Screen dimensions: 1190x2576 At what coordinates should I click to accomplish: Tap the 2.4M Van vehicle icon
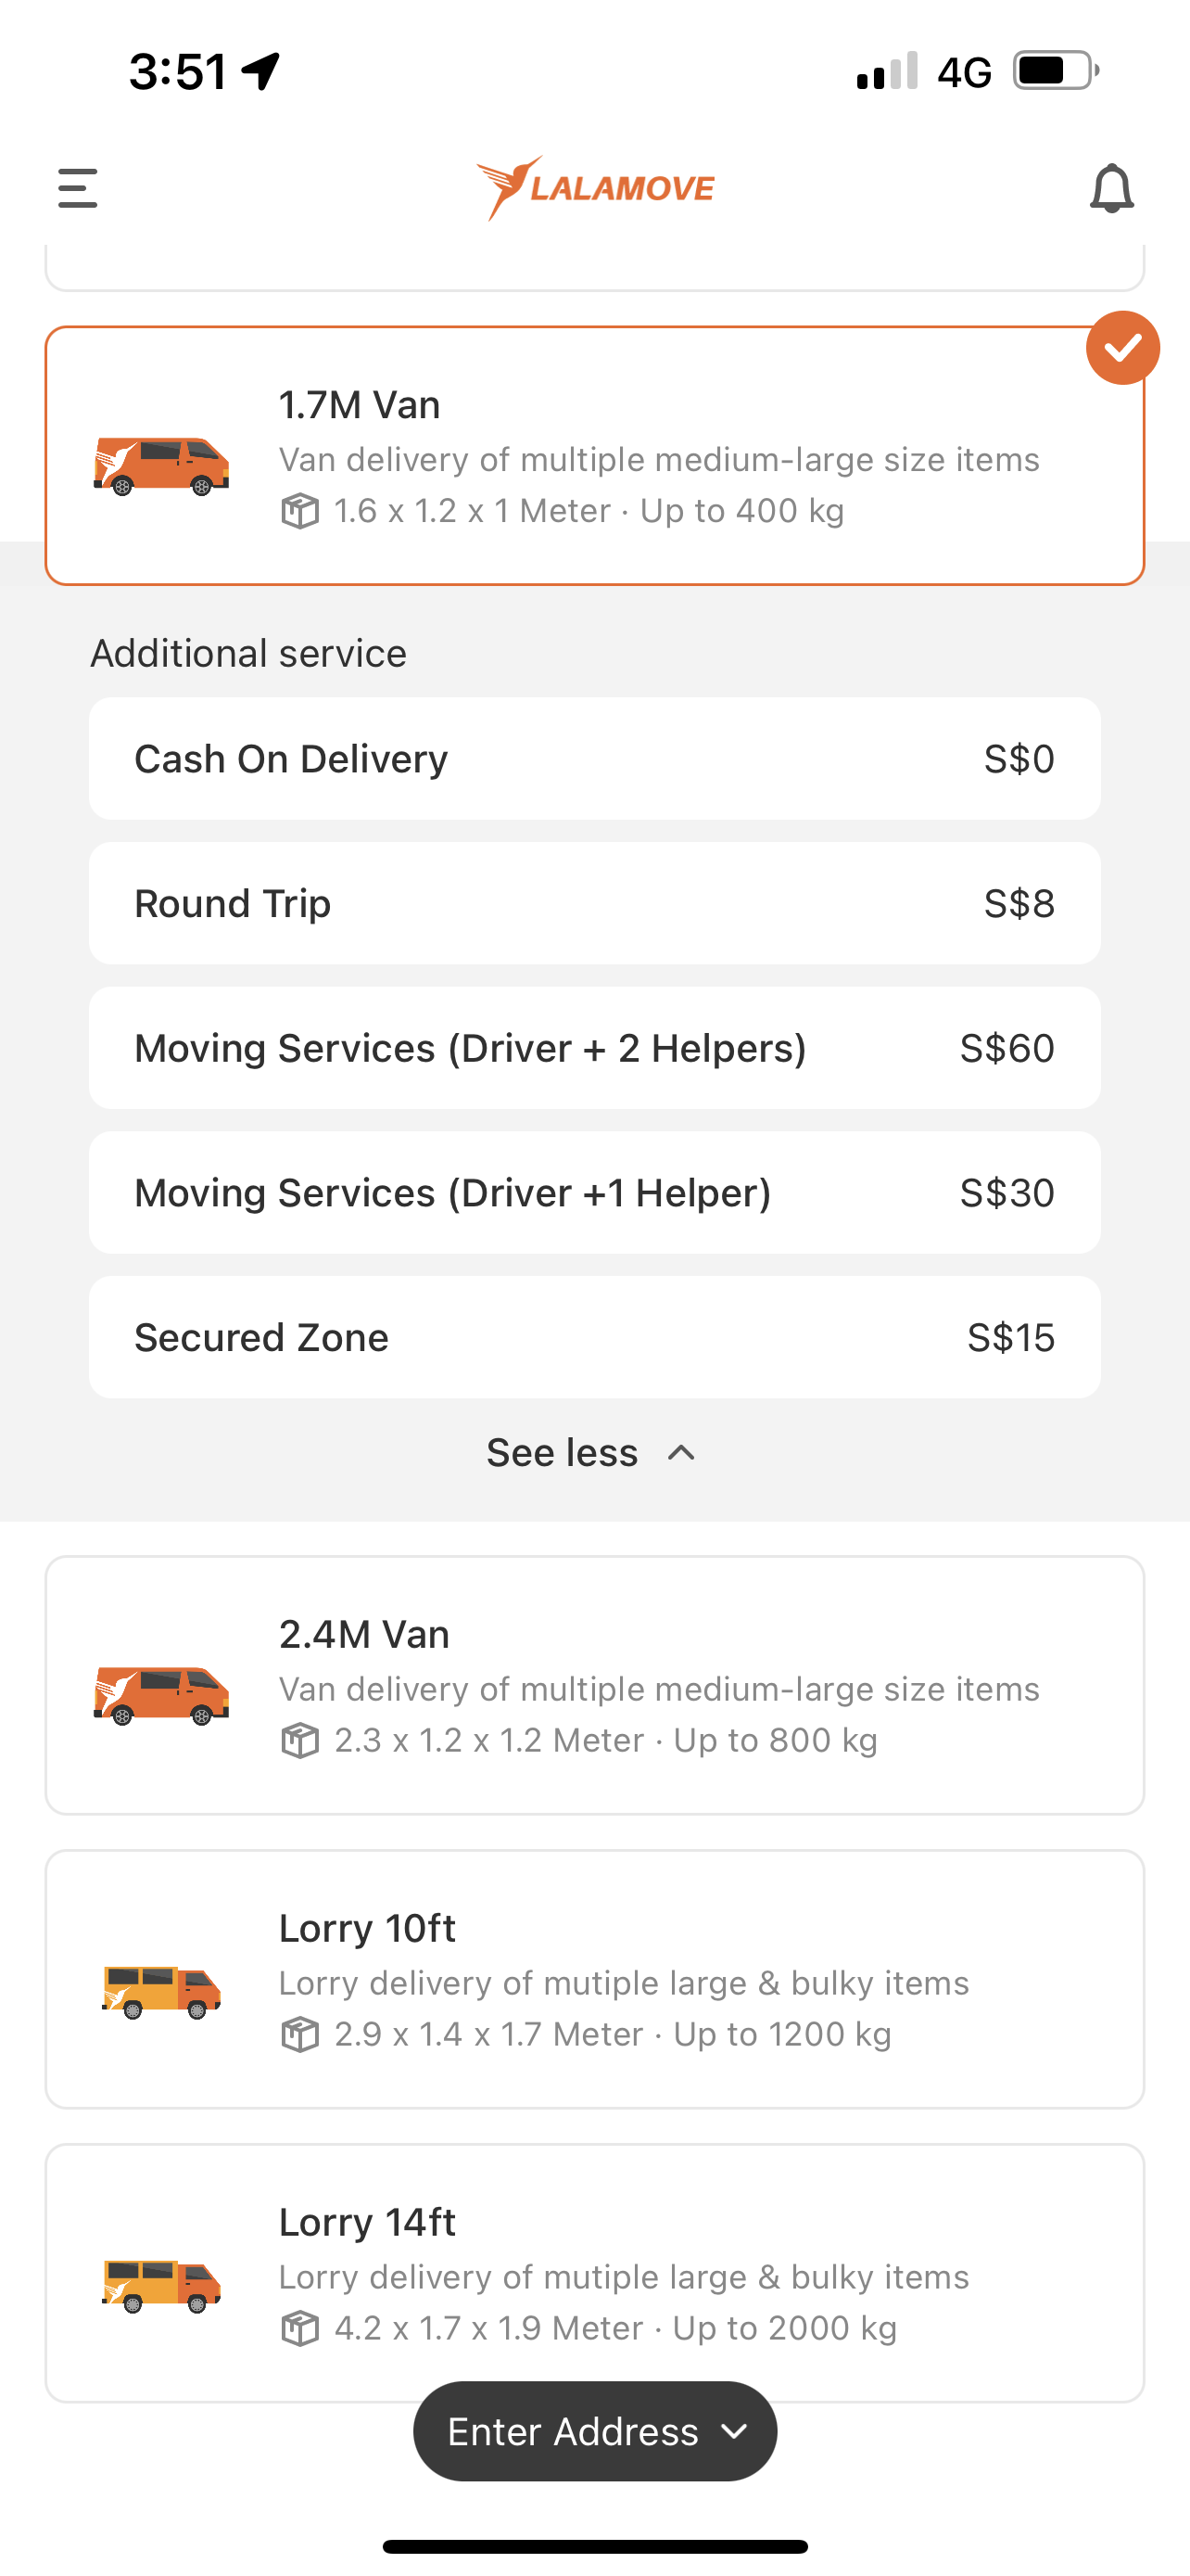pyautogui.click(x=161, y=1694)
